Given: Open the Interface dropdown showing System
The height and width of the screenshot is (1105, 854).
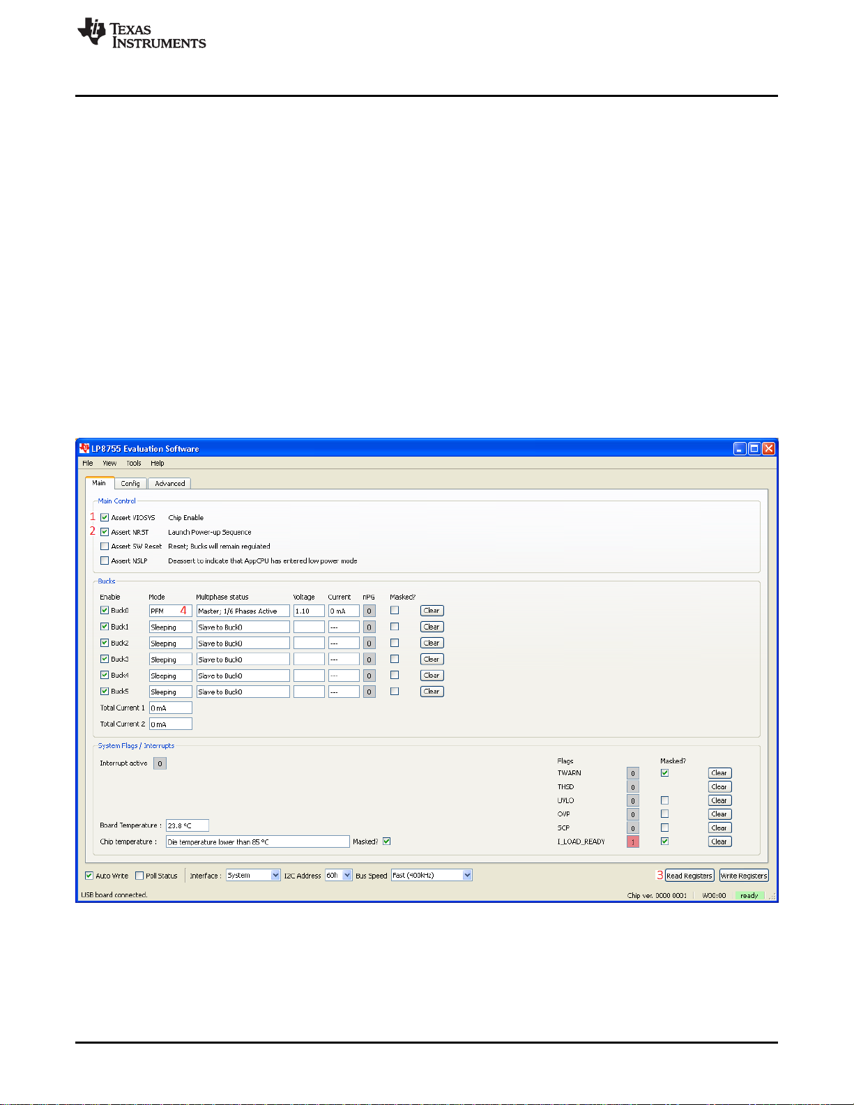Looking at the screenshot, I should tap(253, 875).
